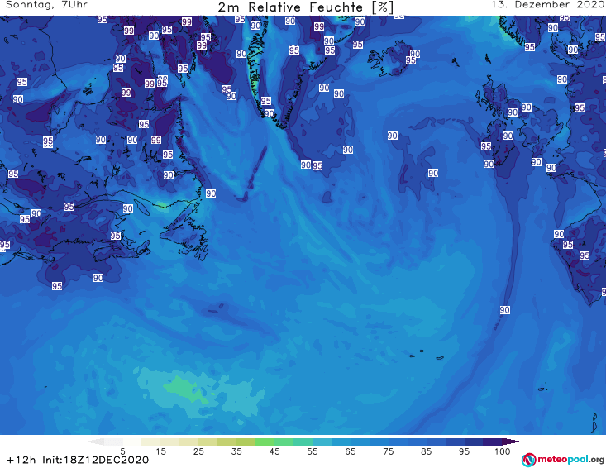Select the '45' value on the humidity scale
Image resolution: width=606 pixels, height=468 pixels.
274,451
